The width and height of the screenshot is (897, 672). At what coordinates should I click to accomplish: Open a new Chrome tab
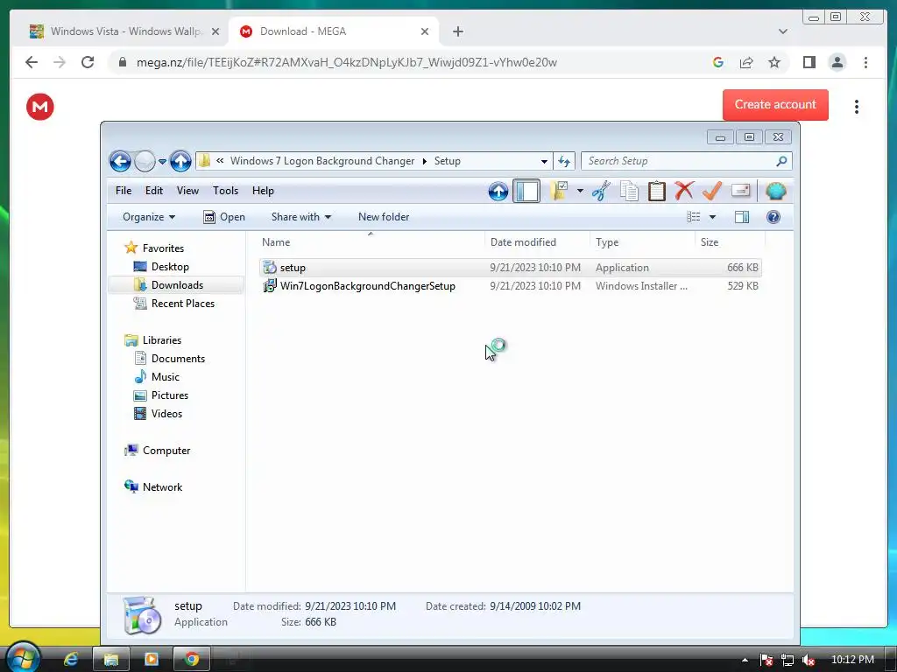457,31
